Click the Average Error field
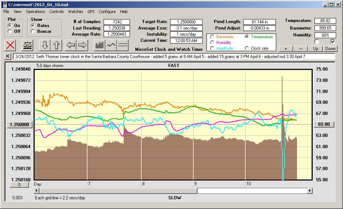The image size is (343, 209). 186,28
